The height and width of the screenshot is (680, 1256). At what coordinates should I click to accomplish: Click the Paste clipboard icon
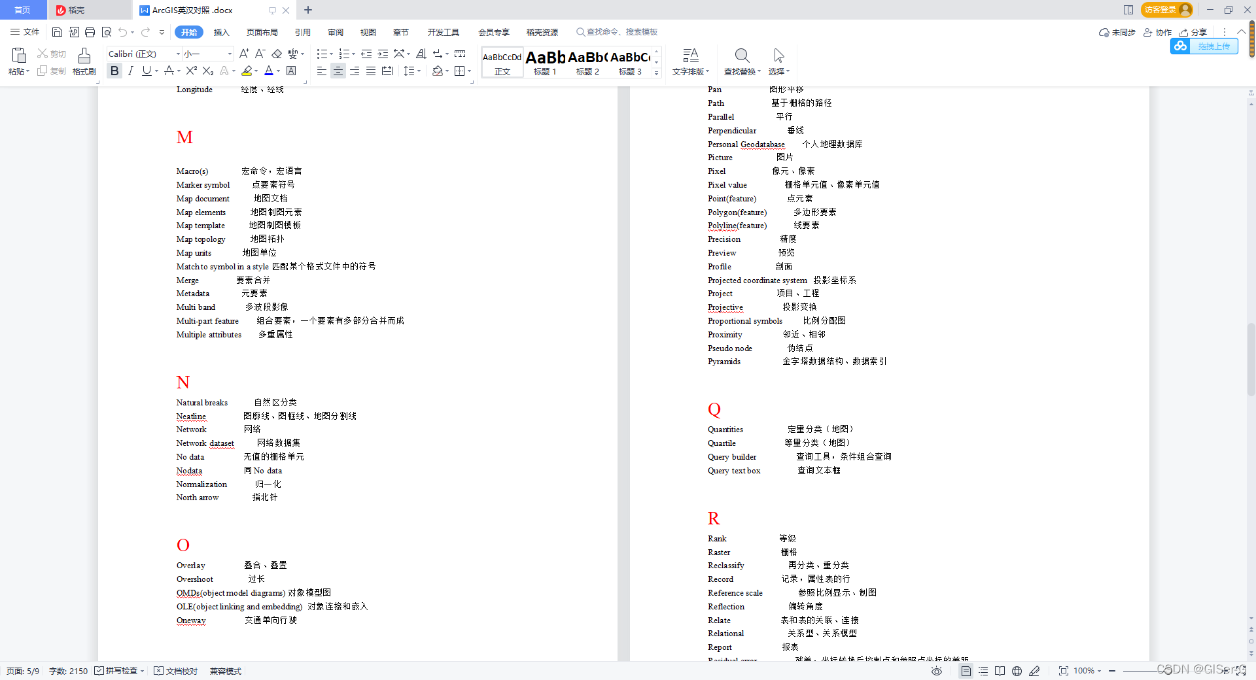pos(19,56)
